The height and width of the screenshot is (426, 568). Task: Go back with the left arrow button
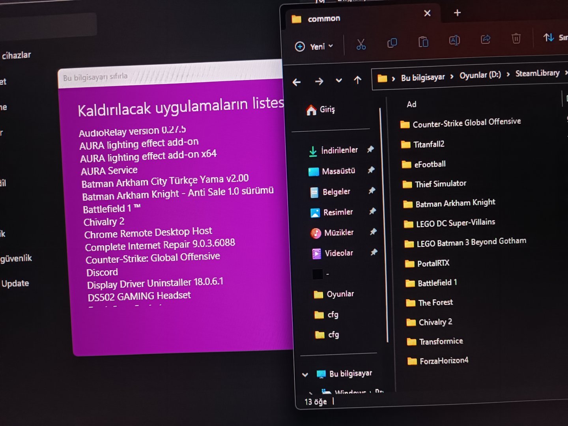(297, 82)
